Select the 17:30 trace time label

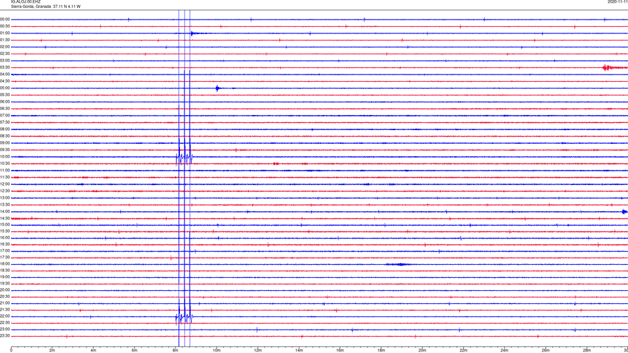[5, 258]
